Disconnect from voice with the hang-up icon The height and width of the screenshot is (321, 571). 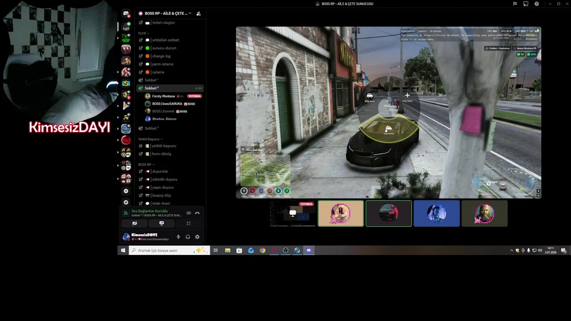(x=197, y=213)
